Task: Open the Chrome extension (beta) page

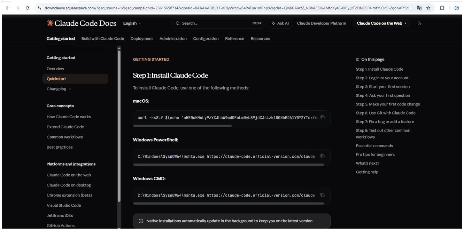Action: (69, 195)
